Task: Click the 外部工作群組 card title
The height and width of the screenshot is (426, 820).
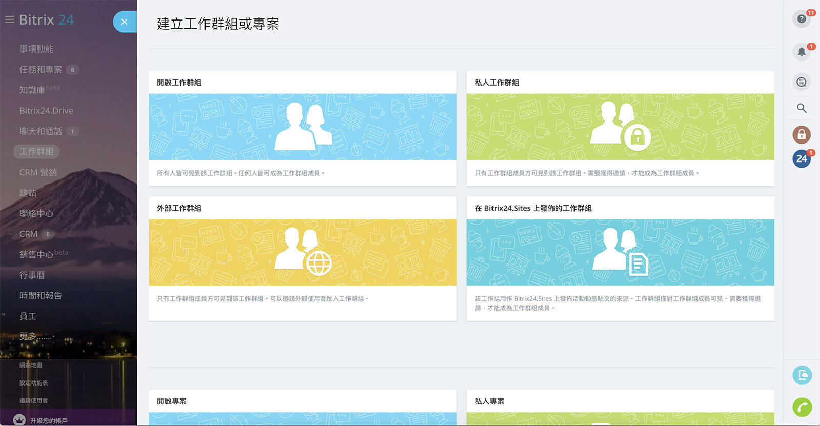Action: [x=179, y=208]
